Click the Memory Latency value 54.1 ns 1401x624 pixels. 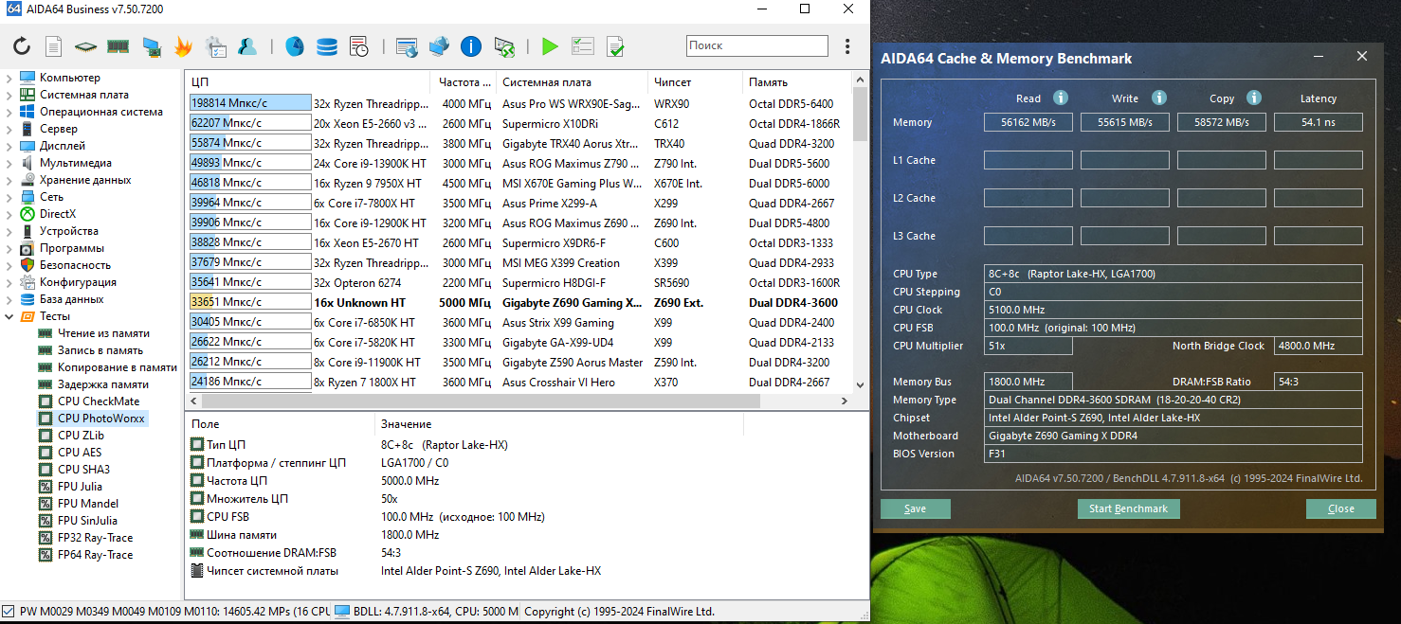[x=1319, y=122]
